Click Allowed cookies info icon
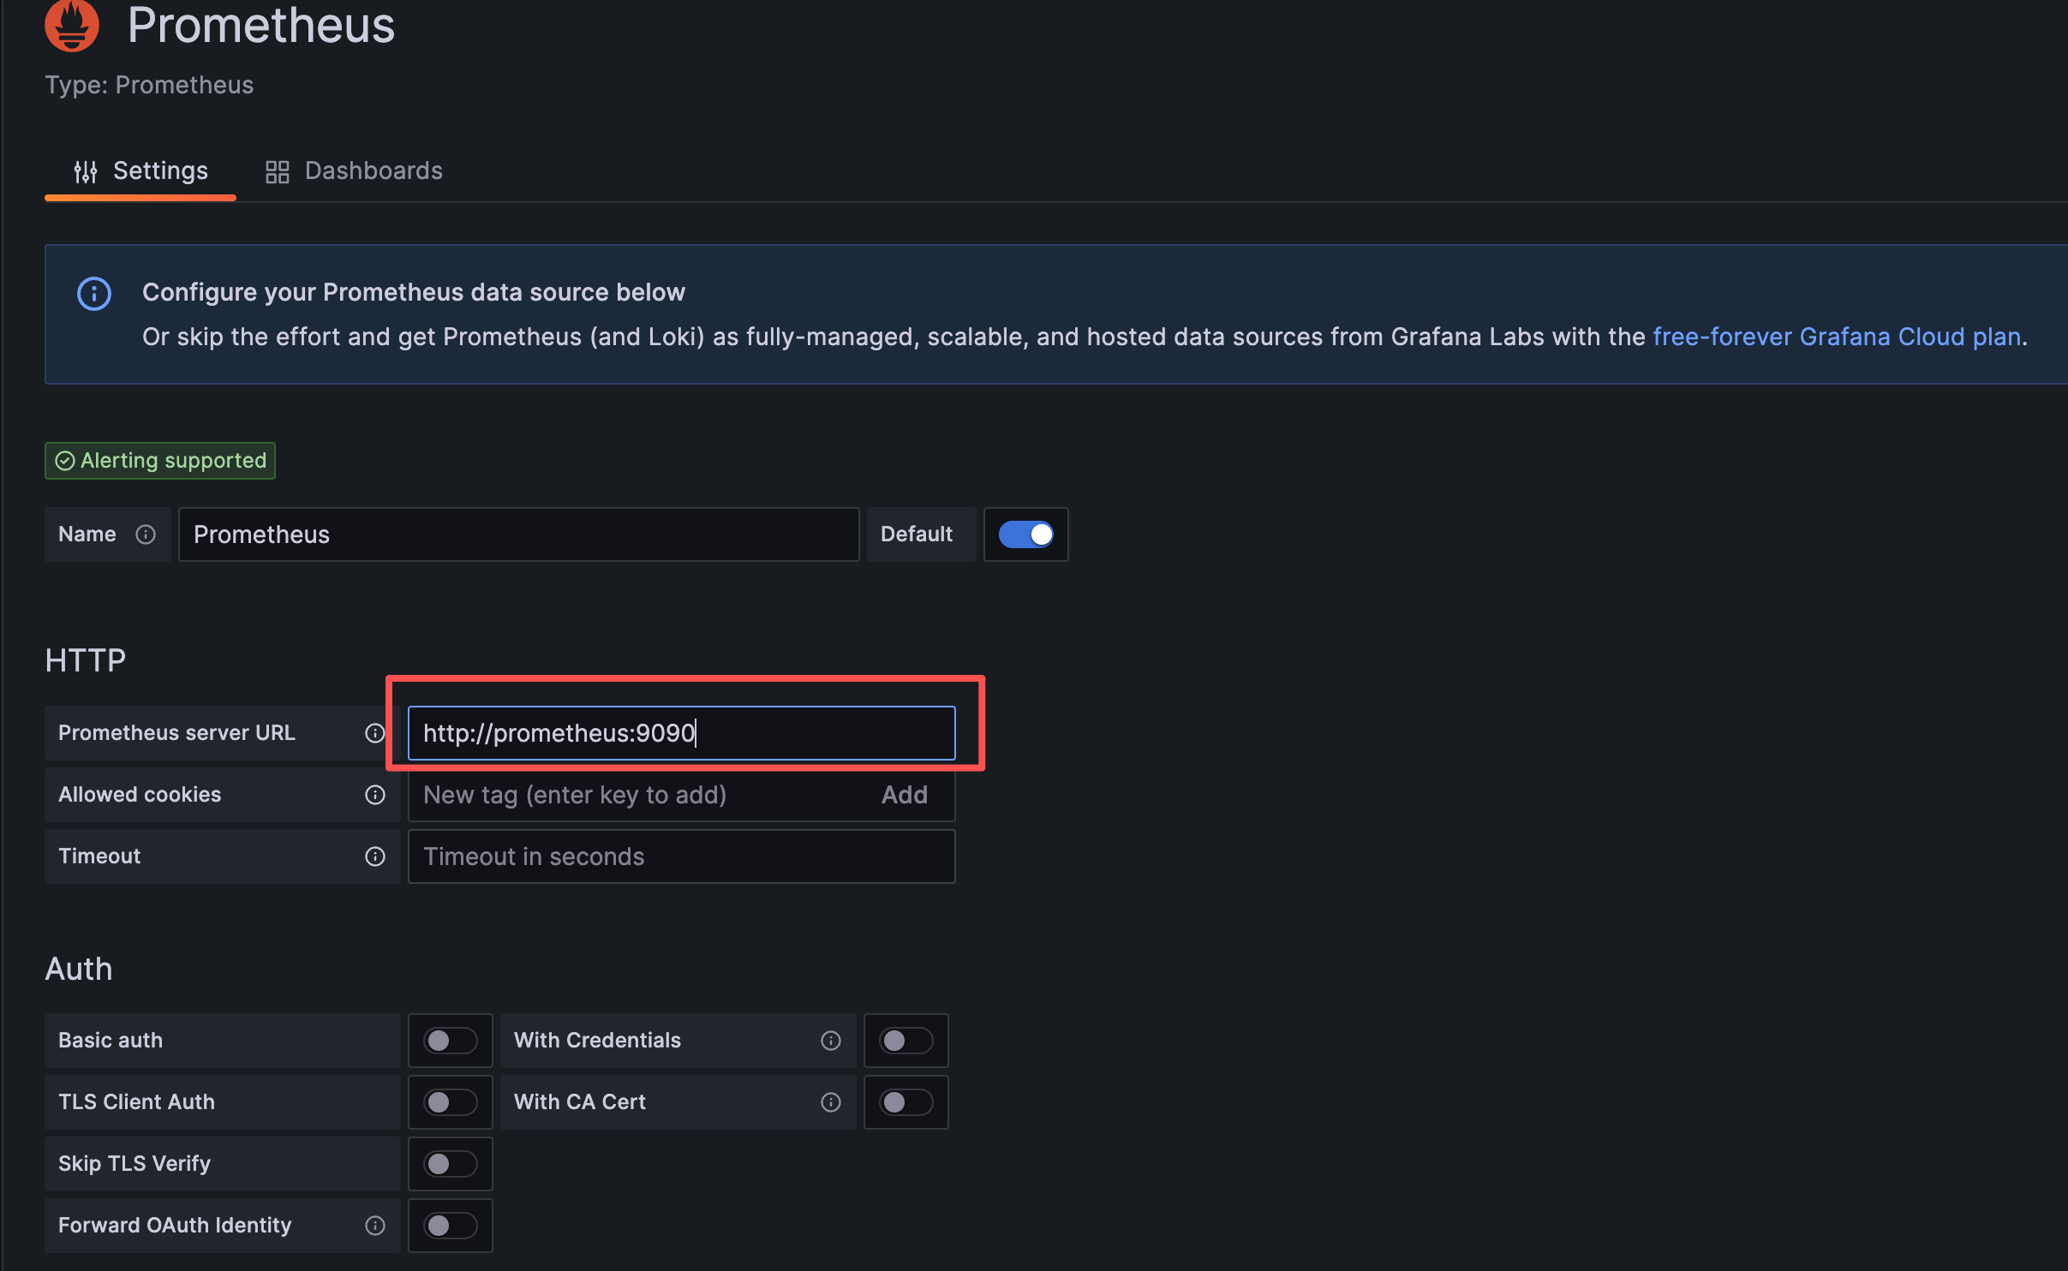2068x1271 pixels. coord(374,795)
